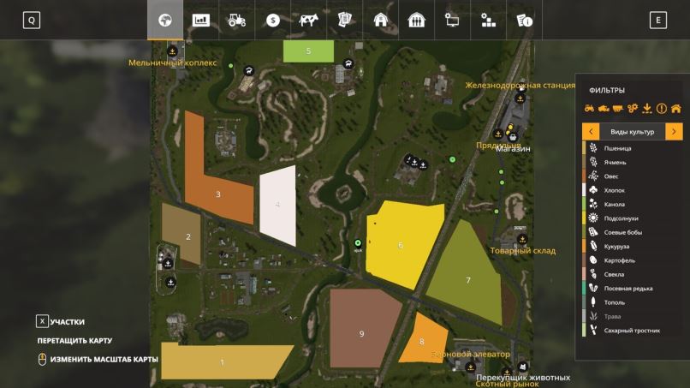
Task: Switch filter category with right arrow
Action: point(675,132)
